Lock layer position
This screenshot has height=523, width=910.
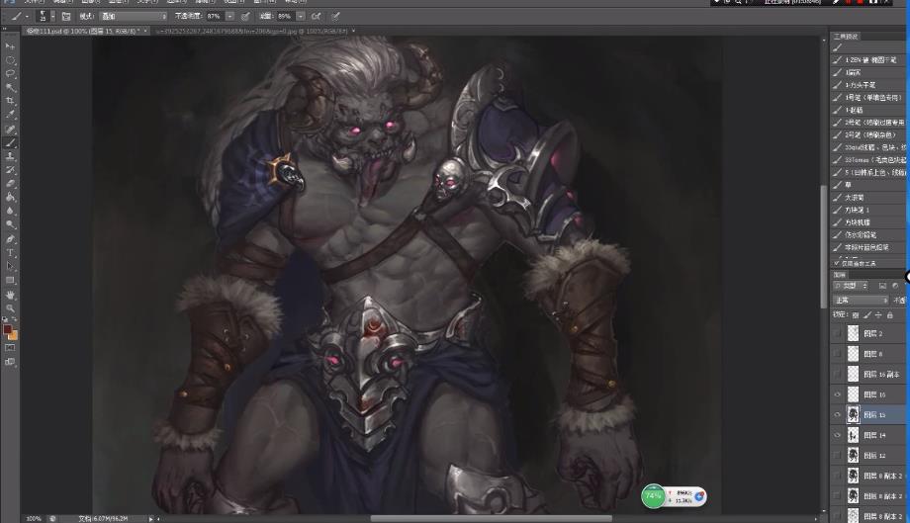pos(878,314)
